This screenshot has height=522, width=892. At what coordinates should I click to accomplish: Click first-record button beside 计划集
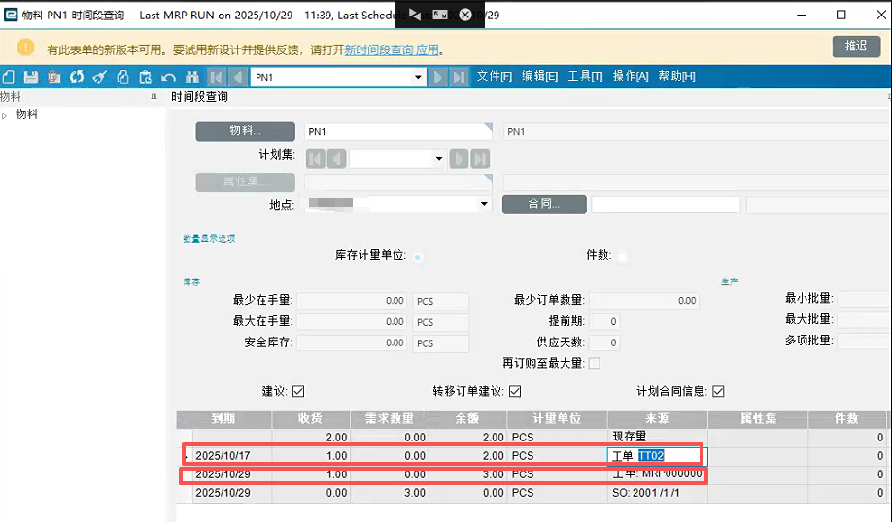click(x=315, y=158)
